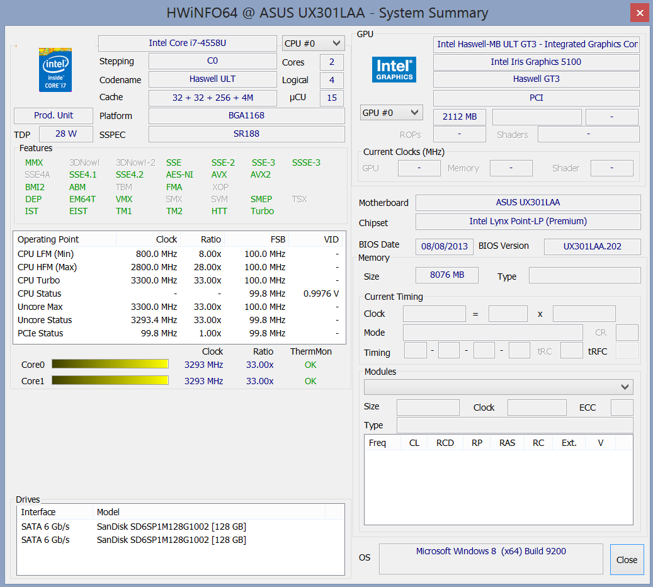The height and width of the screenshot is (587, 653).
Task: Click the Uncore Status row
Action: [x=179, y=320]
